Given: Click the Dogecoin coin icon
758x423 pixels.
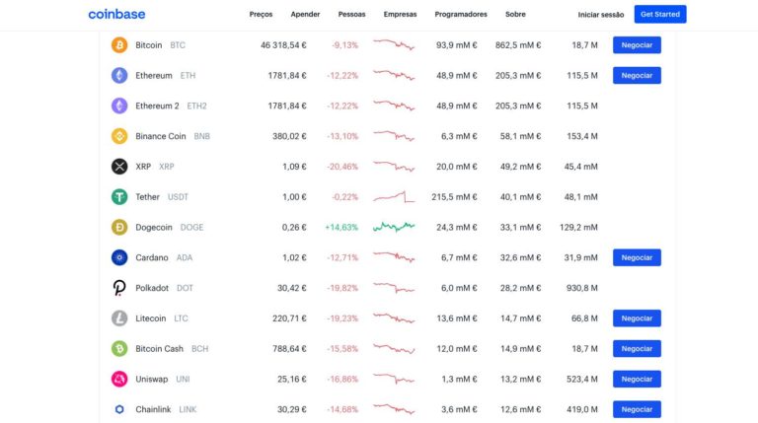Looking at the screenshot, I should (x=119, y=228).
